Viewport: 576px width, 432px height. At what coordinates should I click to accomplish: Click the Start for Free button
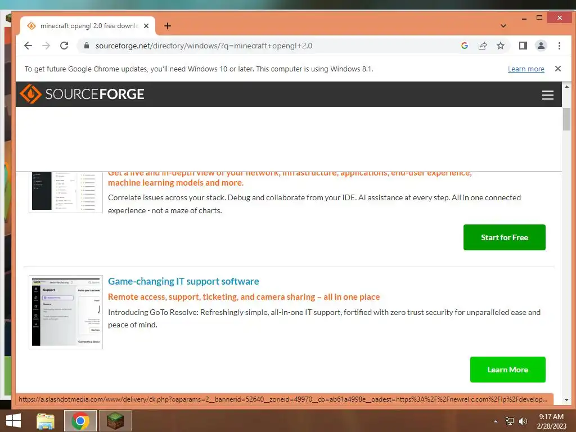[504, 237]
